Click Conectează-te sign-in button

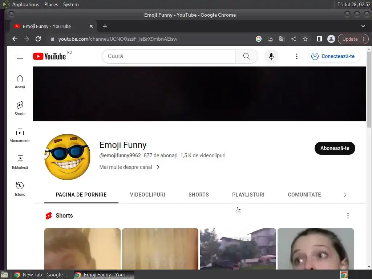[333, 56]
